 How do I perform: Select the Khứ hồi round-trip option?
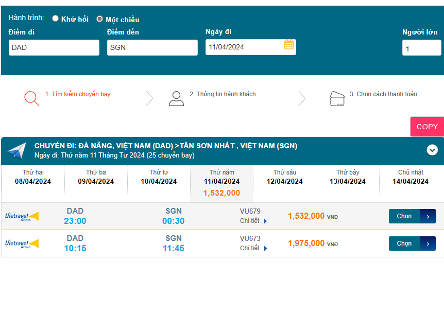tap(56, 19)
